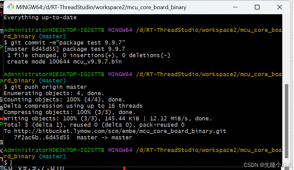Click the command prompt input cursor line
Viewport: 294px width, 170px height.
coord(11,163)
